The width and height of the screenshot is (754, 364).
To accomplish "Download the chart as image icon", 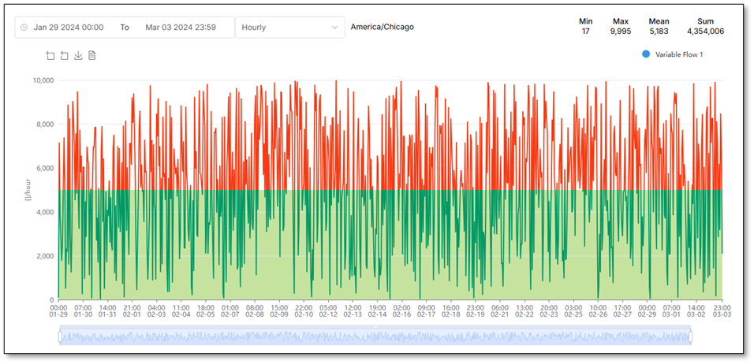I will (x=78, y=56).
